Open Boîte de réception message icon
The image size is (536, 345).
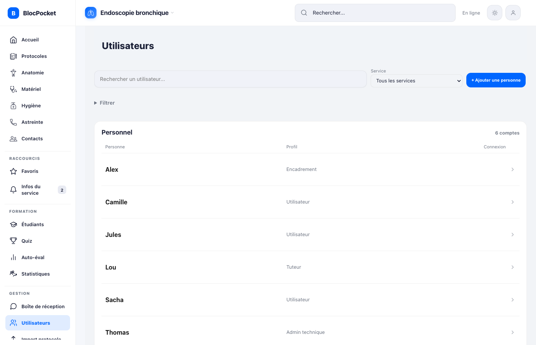[x=13, y=307]
